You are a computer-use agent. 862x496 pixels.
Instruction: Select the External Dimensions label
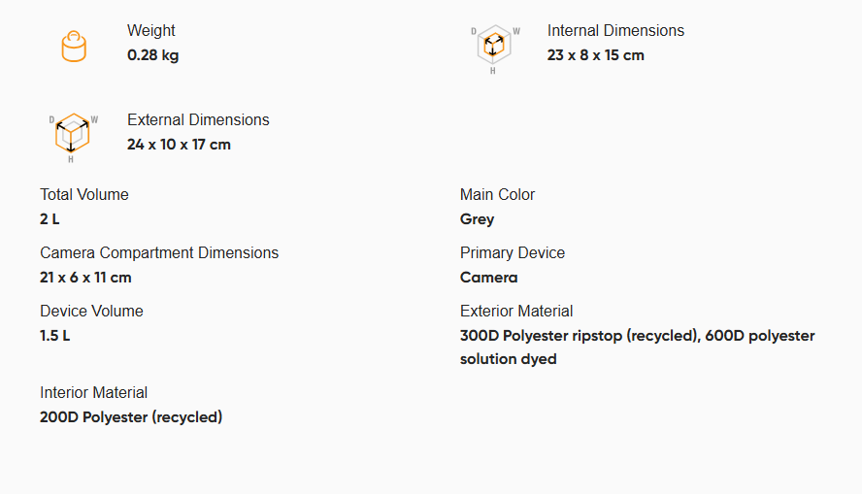(x=198, y=119)
